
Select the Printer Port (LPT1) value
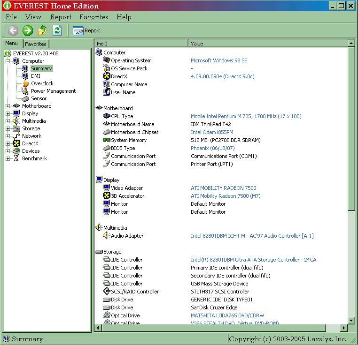tap(211, 164)
